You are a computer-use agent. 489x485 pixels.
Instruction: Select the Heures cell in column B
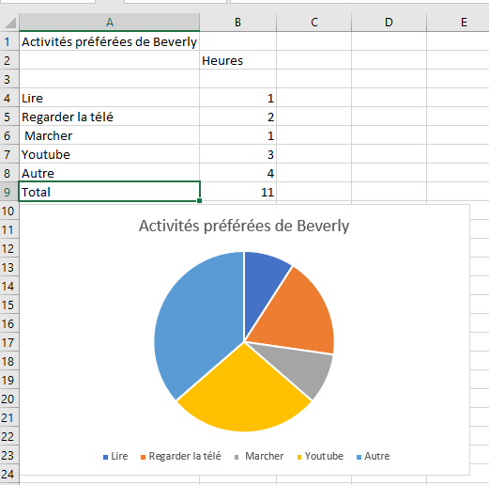coord(237,60)
